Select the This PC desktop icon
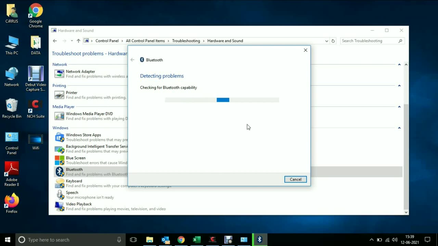The width and height of the screenshot is (438, 246). point(12,45)
